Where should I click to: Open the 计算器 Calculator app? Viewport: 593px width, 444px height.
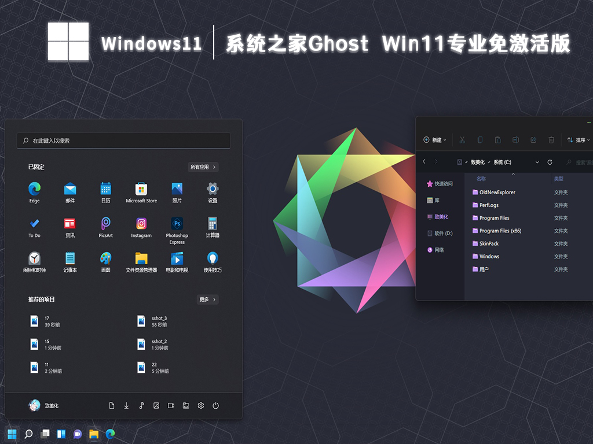213,227
